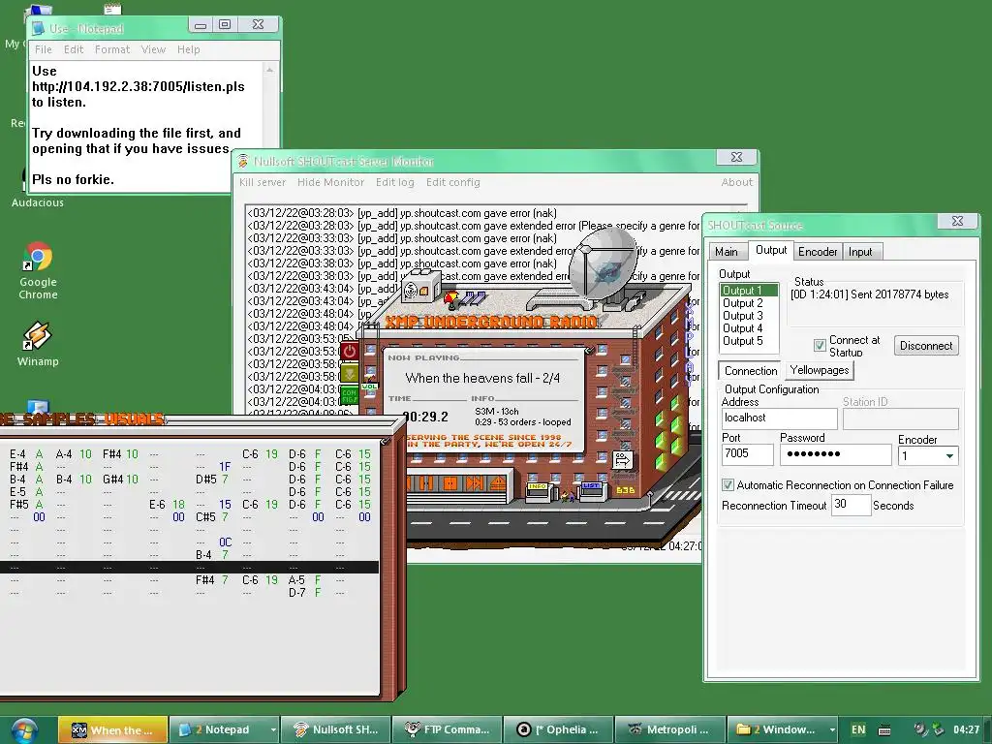
Task: Expand the Windows Explorer taskbar group arrow
Action: point(832,729)
